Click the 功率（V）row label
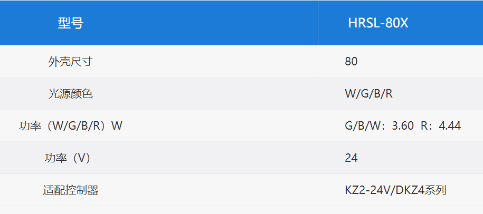 (68, 158)
